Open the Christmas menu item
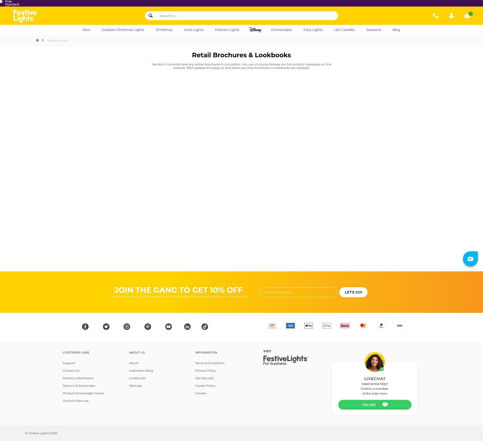Screen dimensions: 483x441 164,30
